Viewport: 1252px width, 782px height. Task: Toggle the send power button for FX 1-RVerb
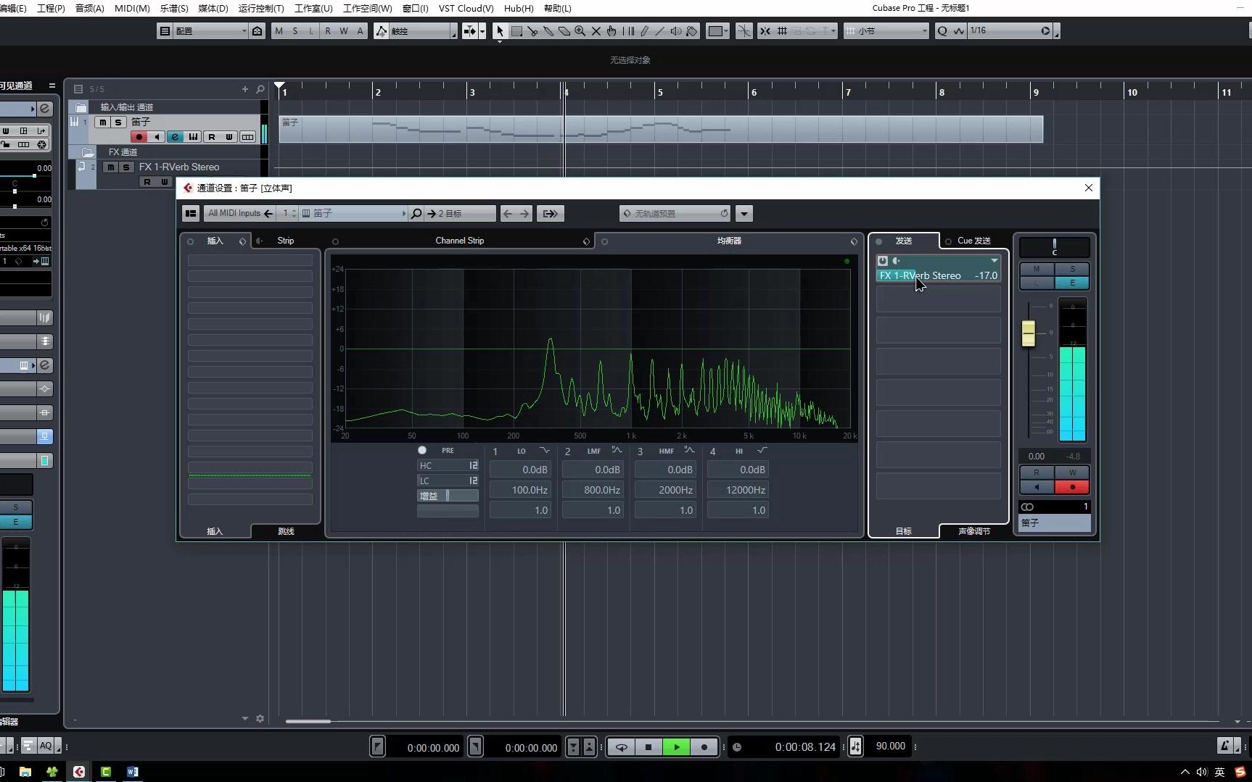pyautogui.click(x=883, y=261)
